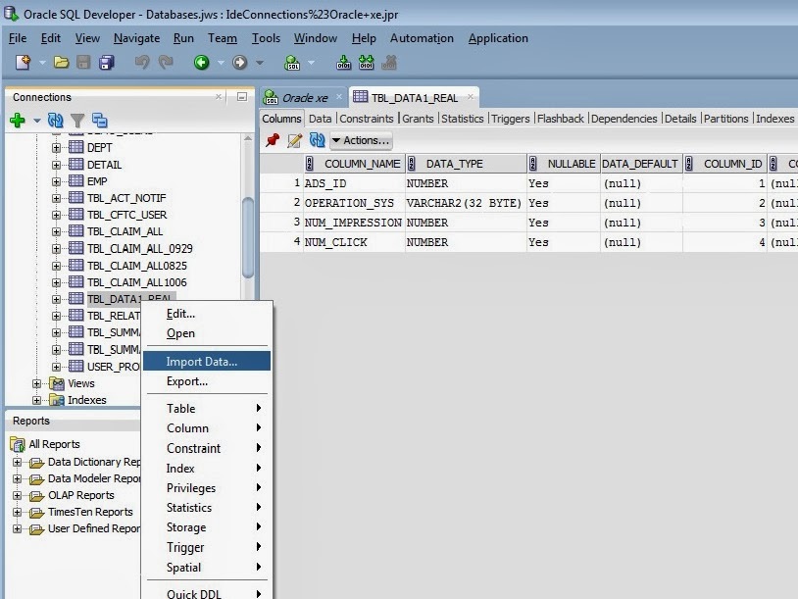The width and height of the screenshot is (798, 599).
Task: Open the SQL Worksheet icon in toolbar
Action: click(x=292, y=63)
